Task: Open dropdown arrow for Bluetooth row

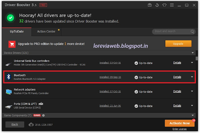Action: [192, 77]
